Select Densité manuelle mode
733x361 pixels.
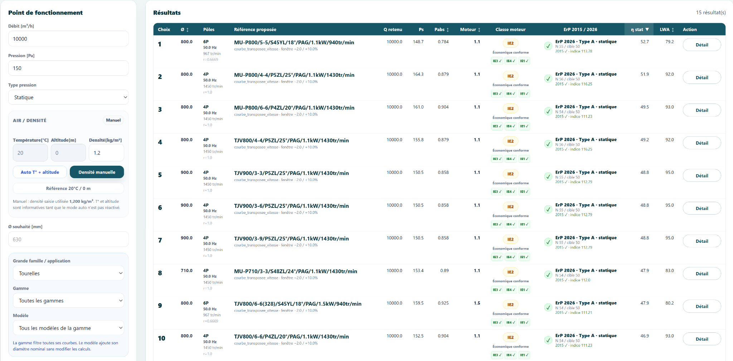tap(97, 172)
